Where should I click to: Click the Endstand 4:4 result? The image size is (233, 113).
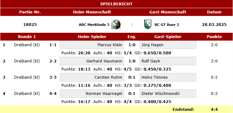(x=214, y=110)
